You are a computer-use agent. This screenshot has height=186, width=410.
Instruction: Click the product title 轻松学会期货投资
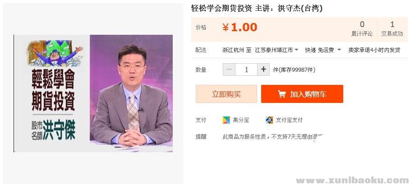221,9
